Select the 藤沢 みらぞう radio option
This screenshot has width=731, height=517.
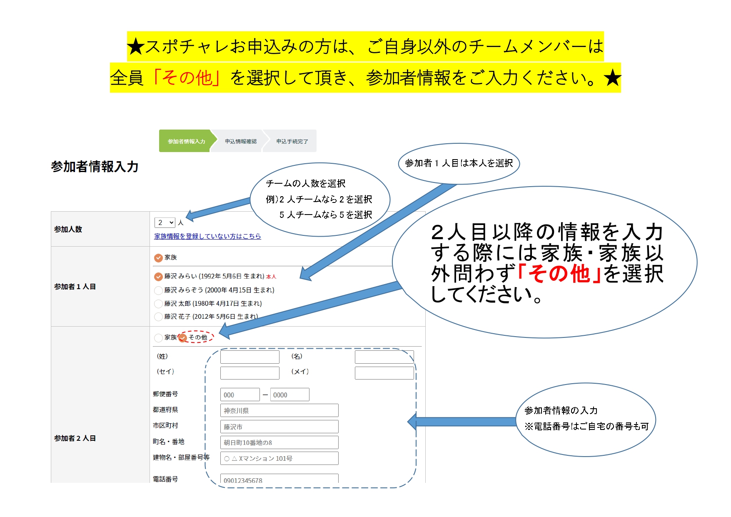[x=158, y=290]
